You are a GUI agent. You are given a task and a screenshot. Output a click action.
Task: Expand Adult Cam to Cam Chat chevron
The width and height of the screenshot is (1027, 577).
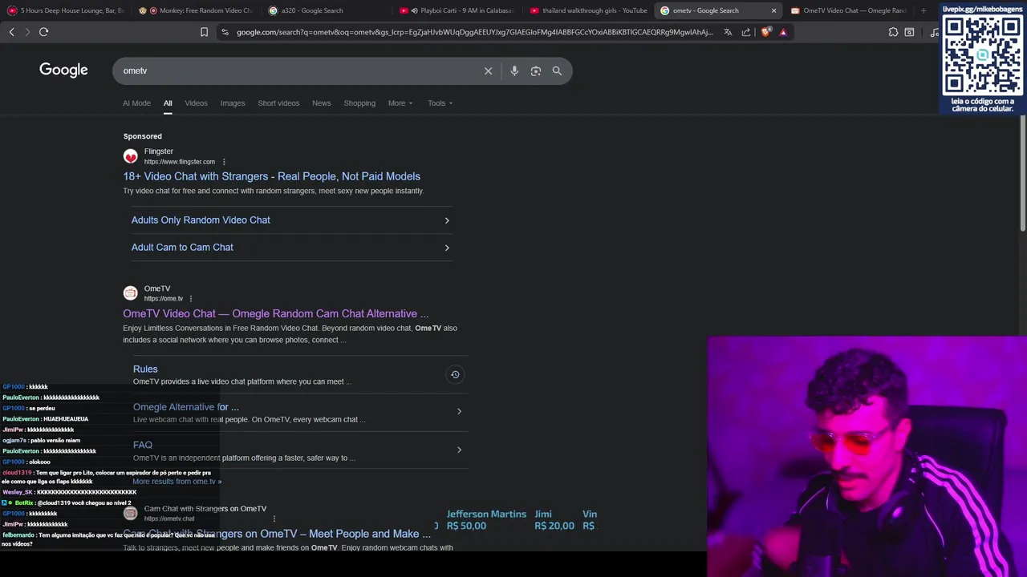447,248
